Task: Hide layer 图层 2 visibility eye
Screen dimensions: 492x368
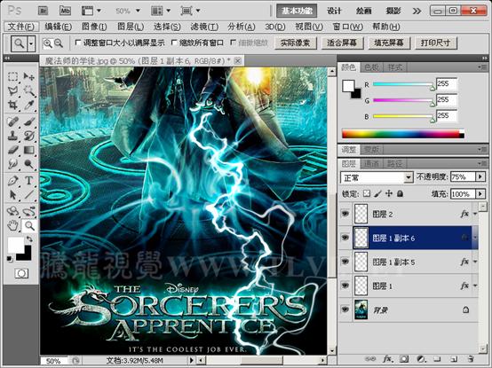Action: tap(345, 214)
